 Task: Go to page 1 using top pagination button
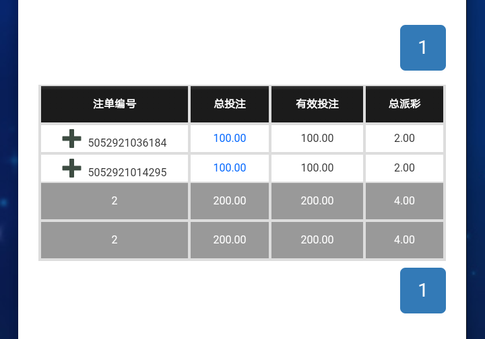click(423, 48)
